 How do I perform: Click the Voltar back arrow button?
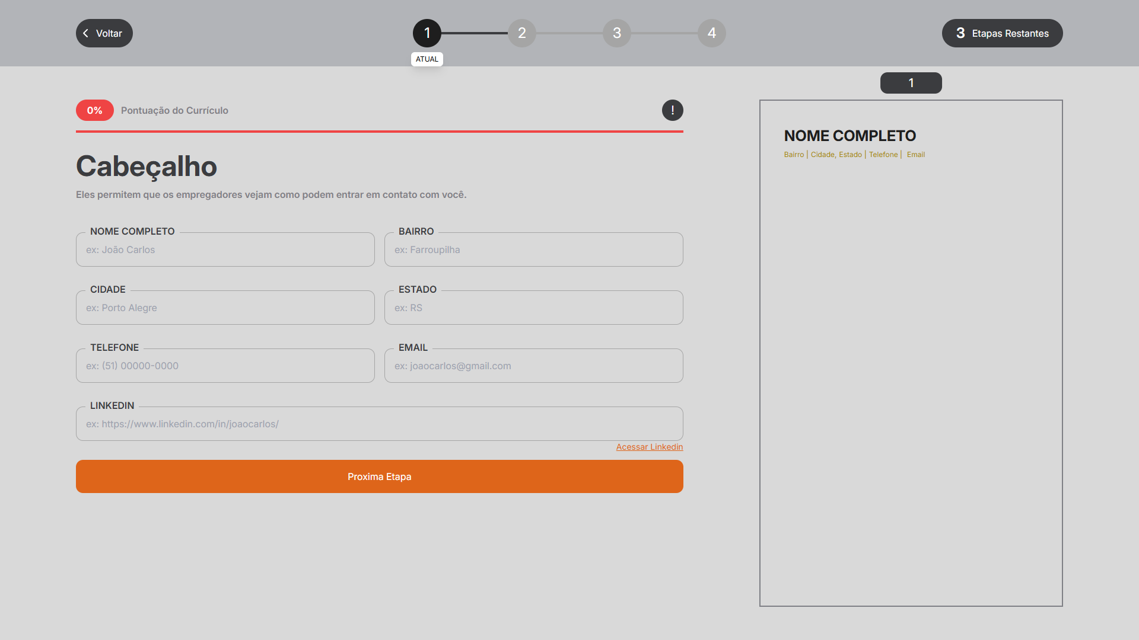click(104, 33)
